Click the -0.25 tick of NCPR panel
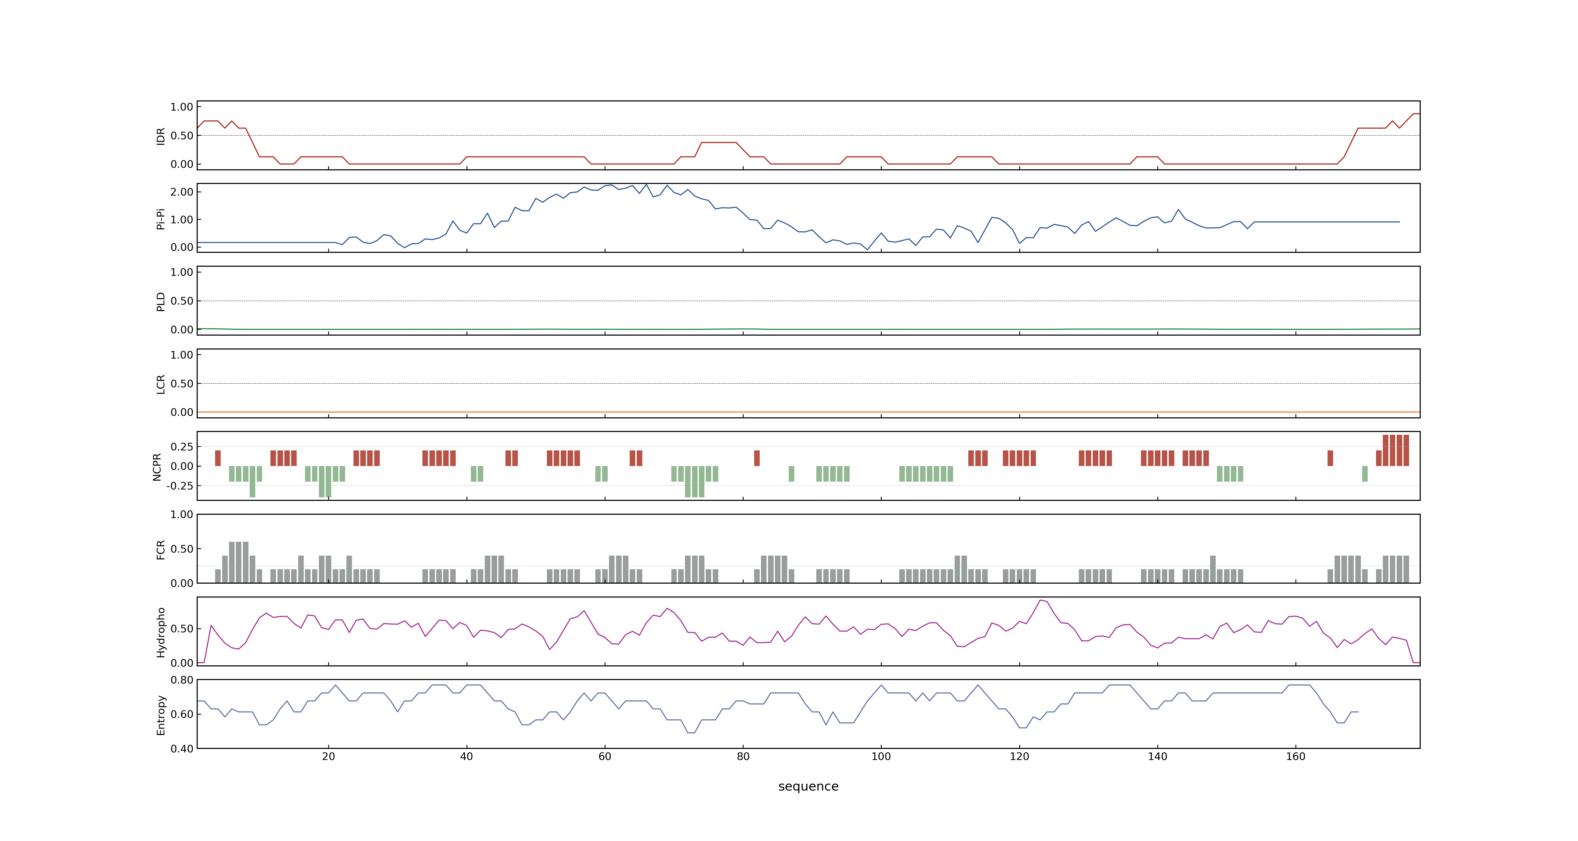The image size is (1578, 841). point(180,485)
